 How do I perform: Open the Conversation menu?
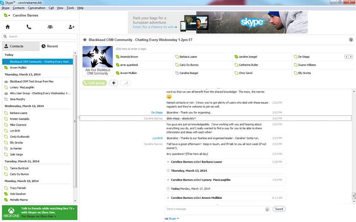point(37,8)
